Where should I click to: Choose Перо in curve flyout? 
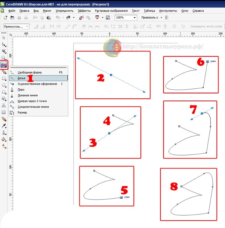pos(38,89)
